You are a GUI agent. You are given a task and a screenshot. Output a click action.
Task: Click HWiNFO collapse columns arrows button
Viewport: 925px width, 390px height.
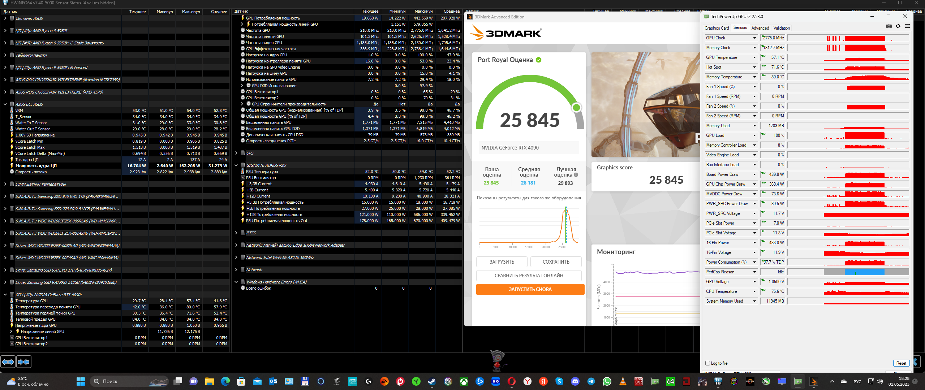pyautogui.click(x=24, y=361)
